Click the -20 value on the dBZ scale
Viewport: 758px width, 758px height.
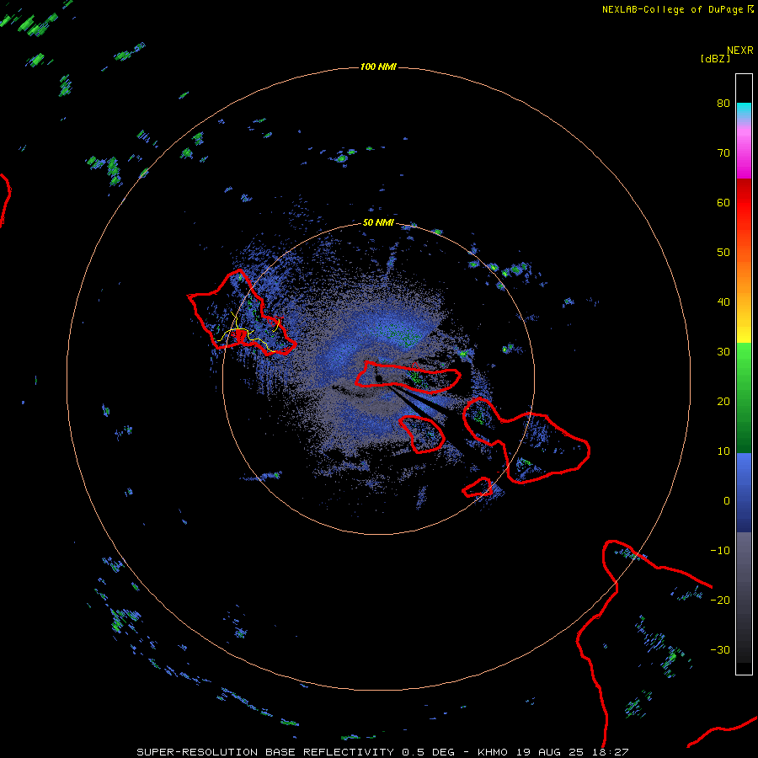[x=720, y=601]
